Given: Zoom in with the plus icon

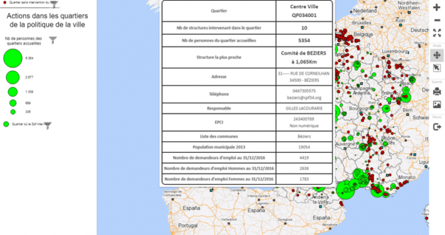Looking at the screenshot, I should 437,8.
